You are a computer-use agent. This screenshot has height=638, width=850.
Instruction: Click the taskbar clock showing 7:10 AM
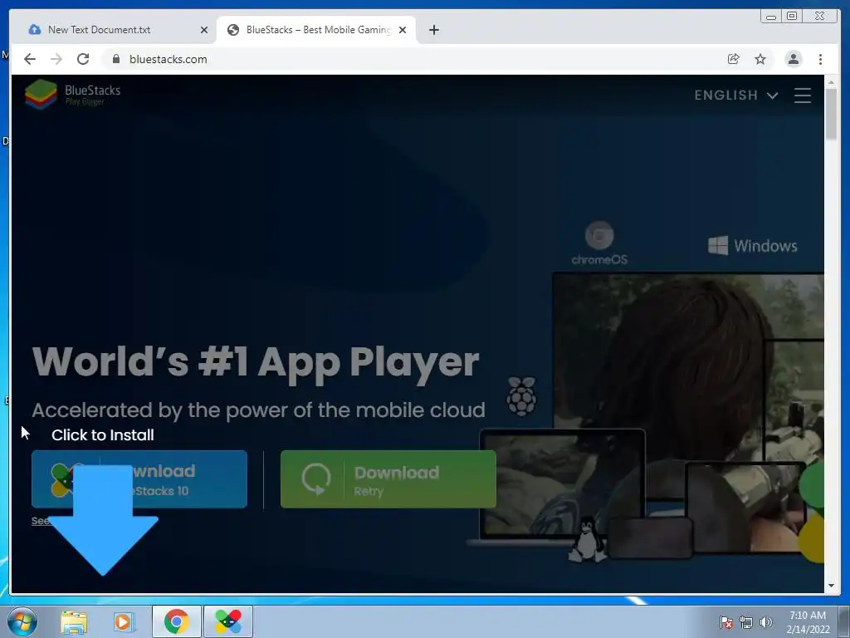808,622
